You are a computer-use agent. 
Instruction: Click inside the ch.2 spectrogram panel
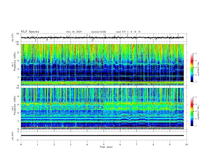click(x=102, y=109)
